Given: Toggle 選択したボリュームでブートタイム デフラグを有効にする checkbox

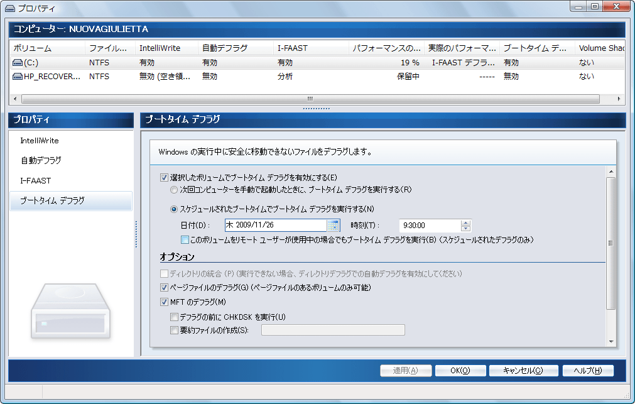Looking at the screenshot, I should click(x=164, y=177).
